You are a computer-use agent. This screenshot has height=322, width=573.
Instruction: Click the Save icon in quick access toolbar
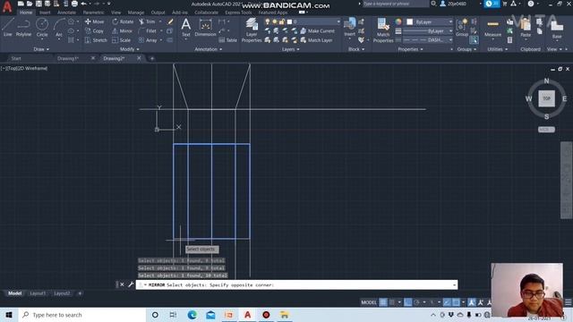click(x=38, y=4)
